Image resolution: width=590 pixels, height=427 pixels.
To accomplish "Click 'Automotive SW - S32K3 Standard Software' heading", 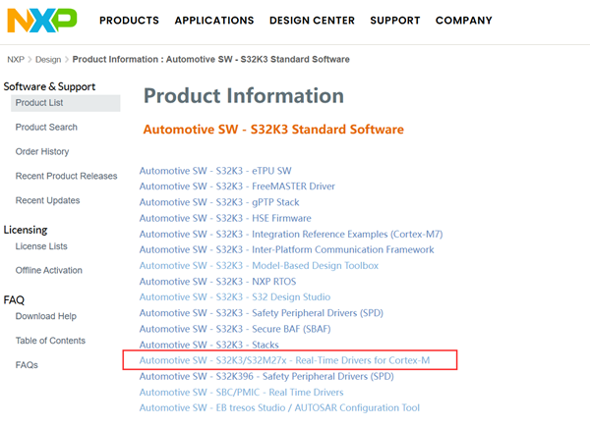I will tap(273, 130).
